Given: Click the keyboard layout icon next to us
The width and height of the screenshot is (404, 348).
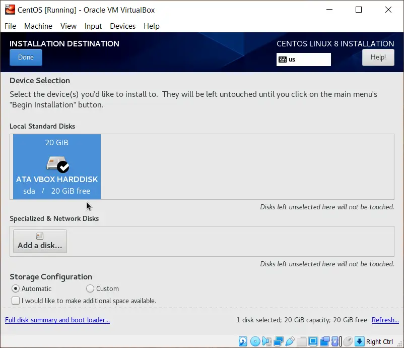Looking at the screenshot, I should pos(283,60).
